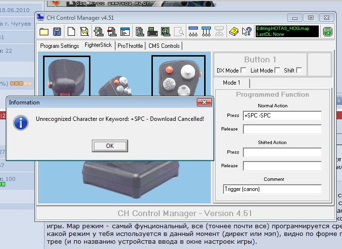342x249 pixels.
Task: Select Mapped mode icon with cyan bar
Action: click(x=207, y=31)
